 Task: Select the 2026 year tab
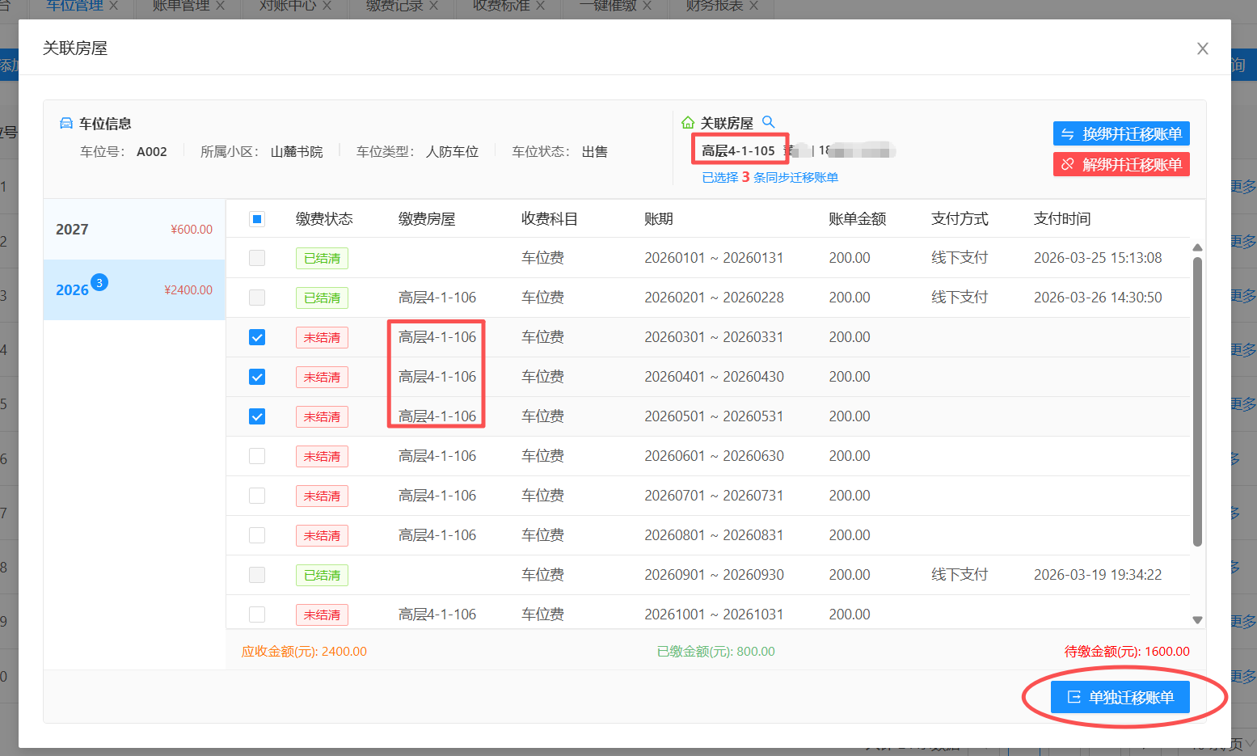133,290
